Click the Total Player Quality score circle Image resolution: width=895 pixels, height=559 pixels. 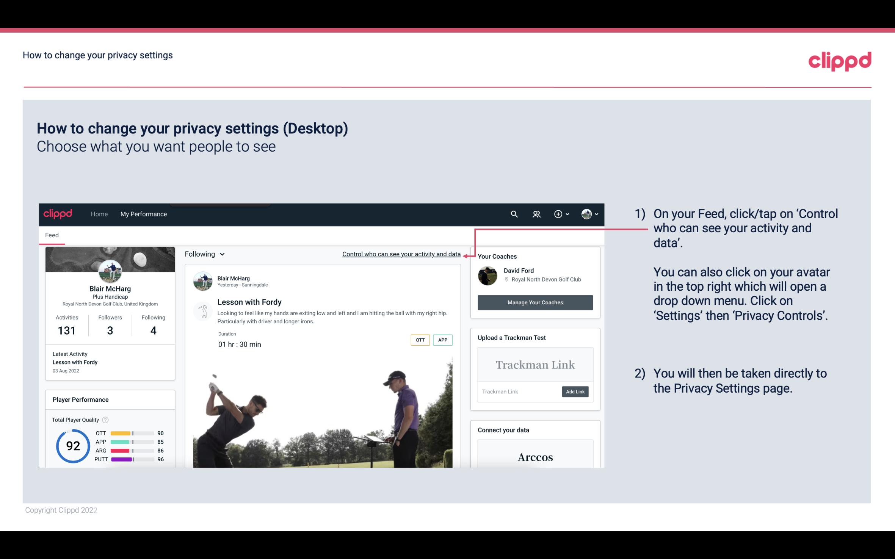tap(73, 446)
